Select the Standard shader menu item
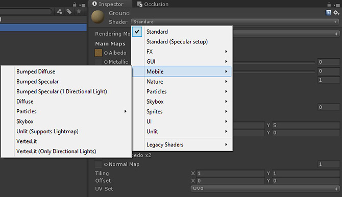 [x=182, y=32]
